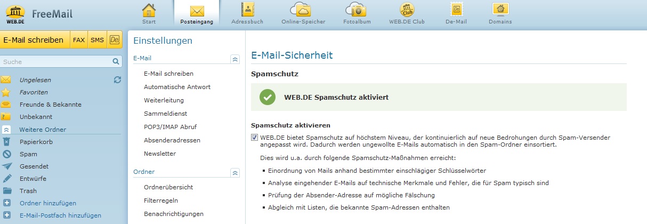Click the E-Mail-Postfach hinzufügen plus icon

(6, 215)
